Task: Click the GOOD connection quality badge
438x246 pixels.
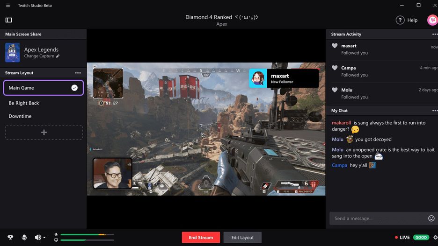Action: coord(421,237)
